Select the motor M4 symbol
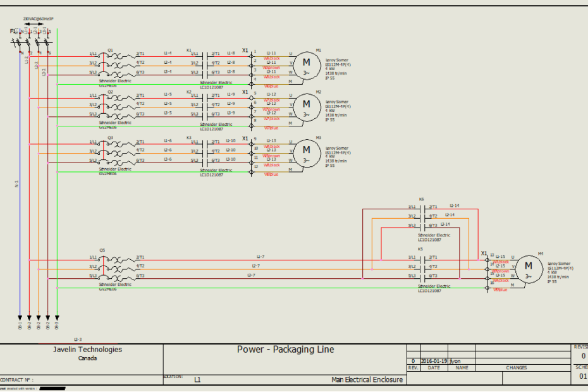 click(x=529, y=268)
